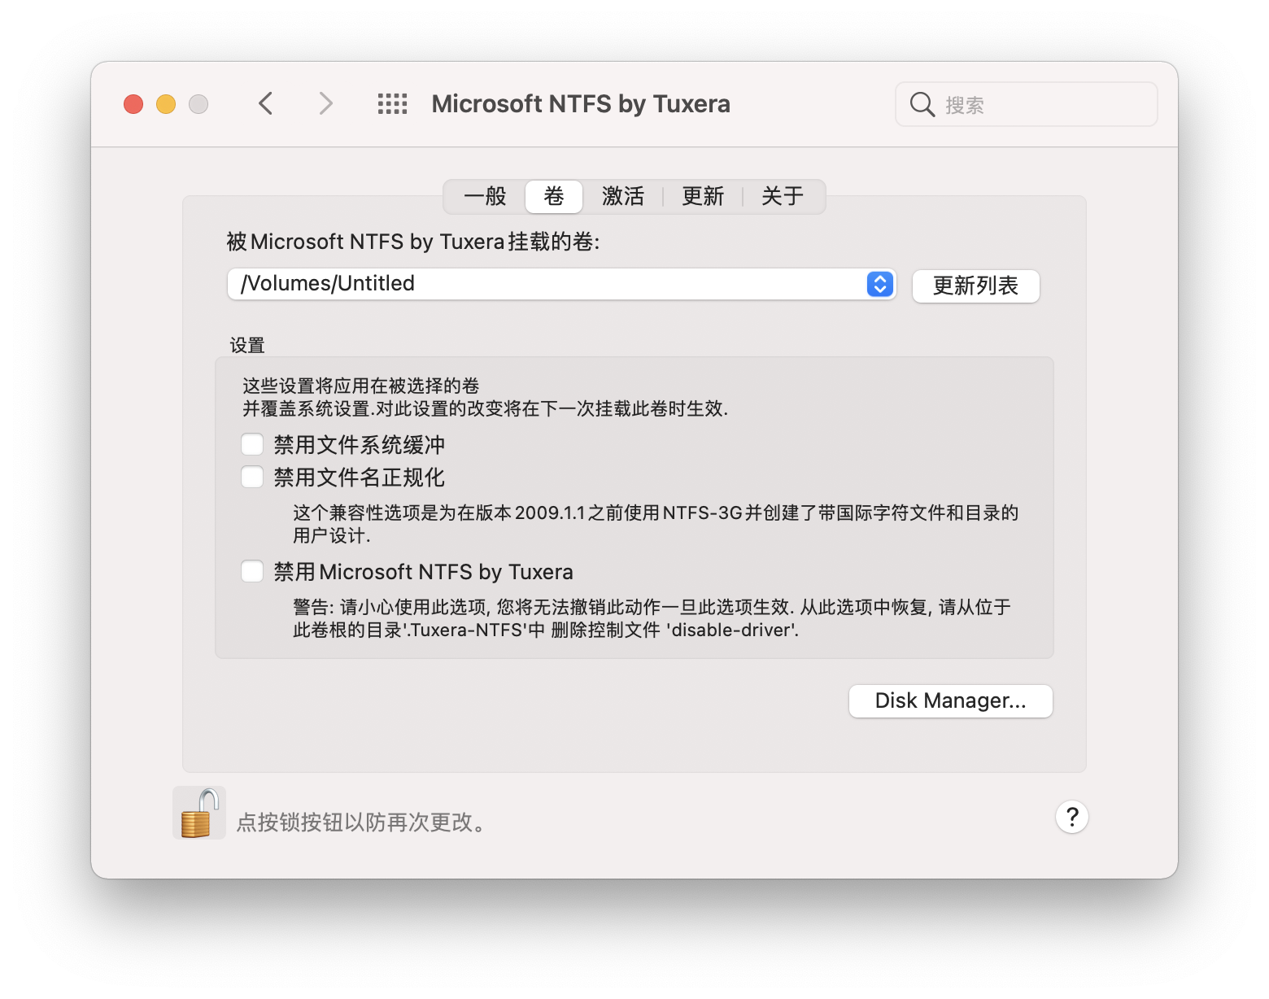This screenshot has height=999, width=1269.
Task: Enable 禁用文件系统缓冲 checkbox
Action: coord(252,444)
